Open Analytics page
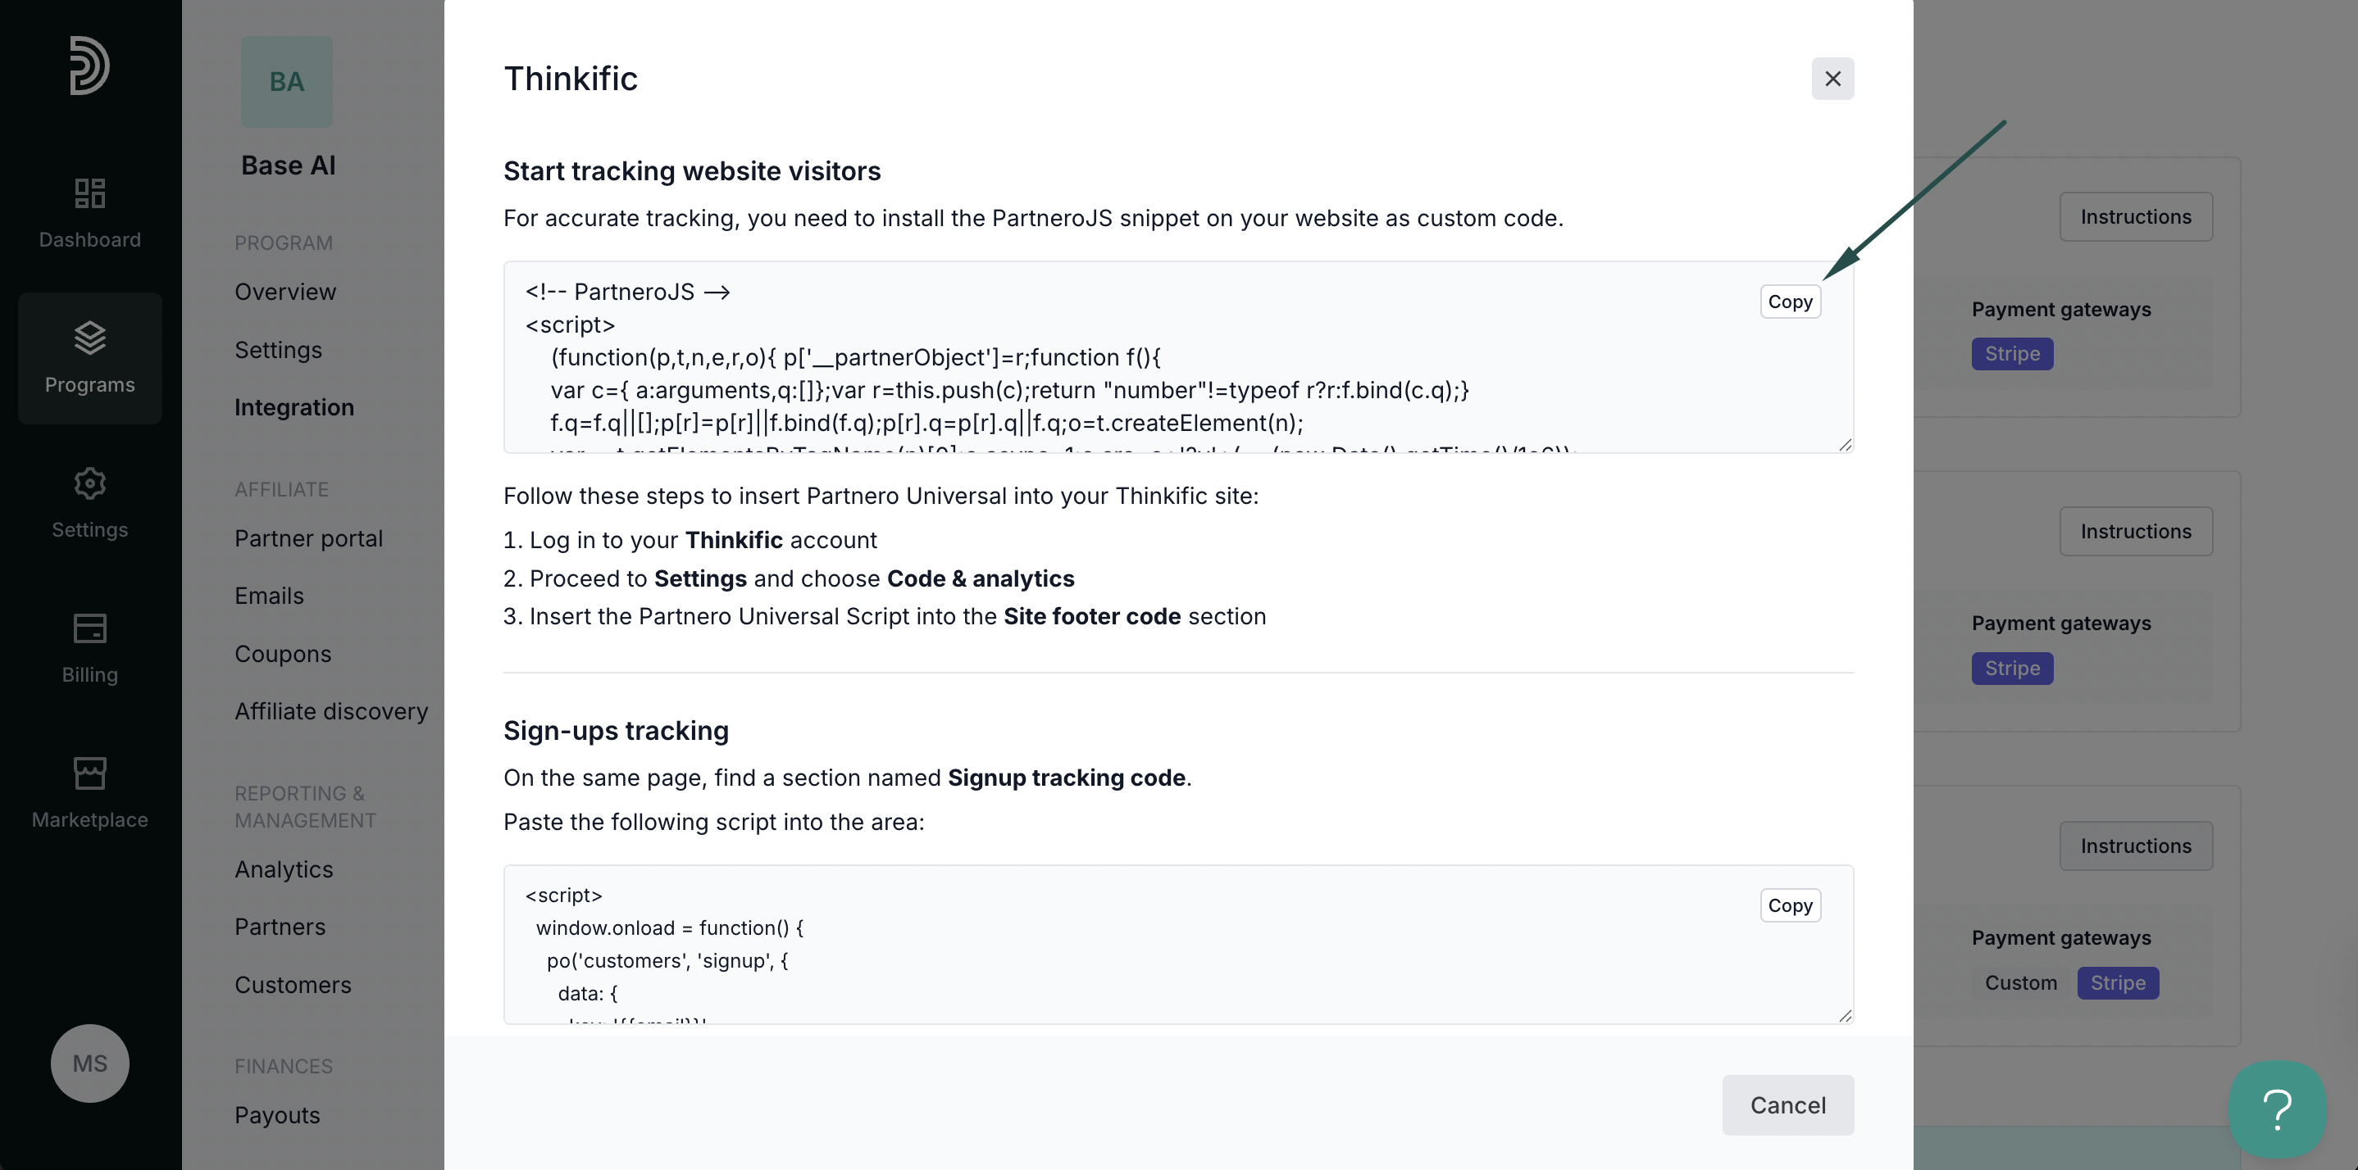2358x1170 pixels. click(x=284, y=869)
